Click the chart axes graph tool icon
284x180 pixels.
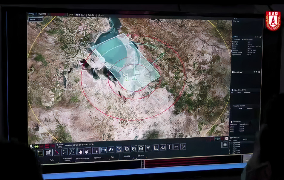coord(156,148)
